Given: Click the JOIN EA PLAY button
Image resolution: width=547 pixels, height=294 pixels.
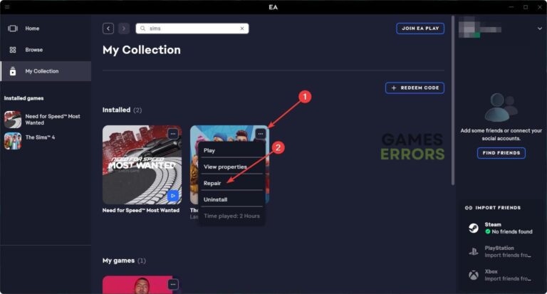Looking at the screenshot, I should click(x=420, y=28).
